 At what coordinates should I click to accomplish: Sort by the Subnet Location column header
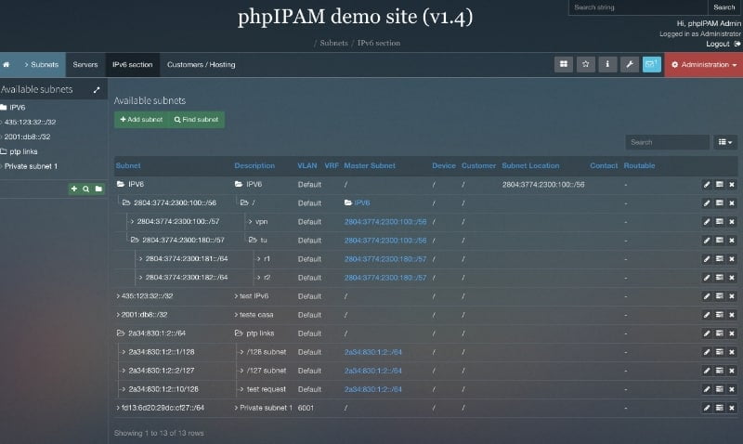pos(530,165)
